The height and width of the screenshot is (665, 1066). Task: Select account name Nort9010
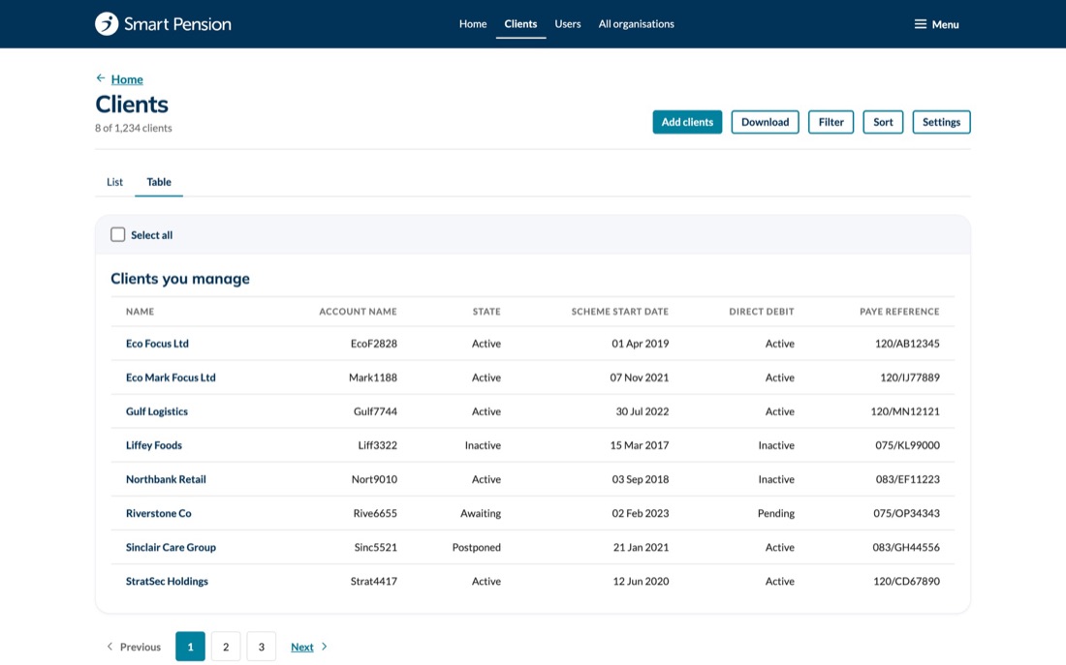click(x=375, y=479)
